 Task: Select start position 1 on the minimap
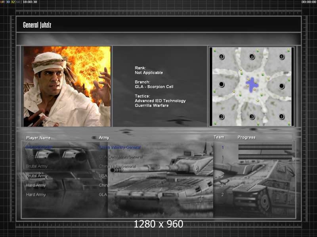(x=282, y=117)
